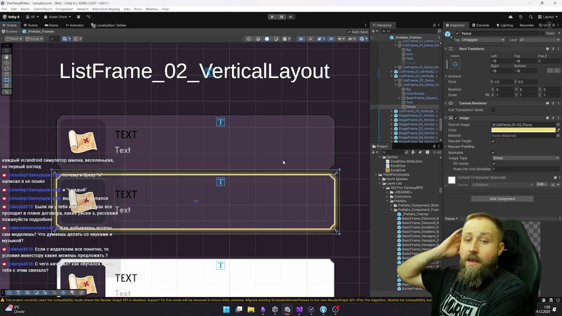
Task: Go to Scenes in the breadcrumb
Action: click(x=10, y=32)
